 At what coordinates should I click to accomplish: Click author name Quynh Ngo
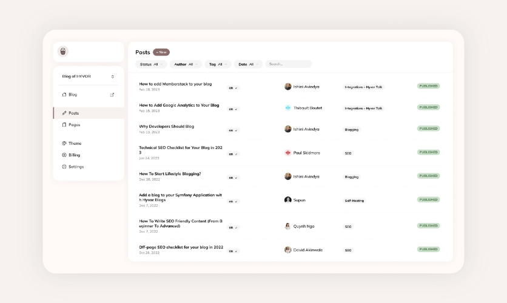point(304,226)
